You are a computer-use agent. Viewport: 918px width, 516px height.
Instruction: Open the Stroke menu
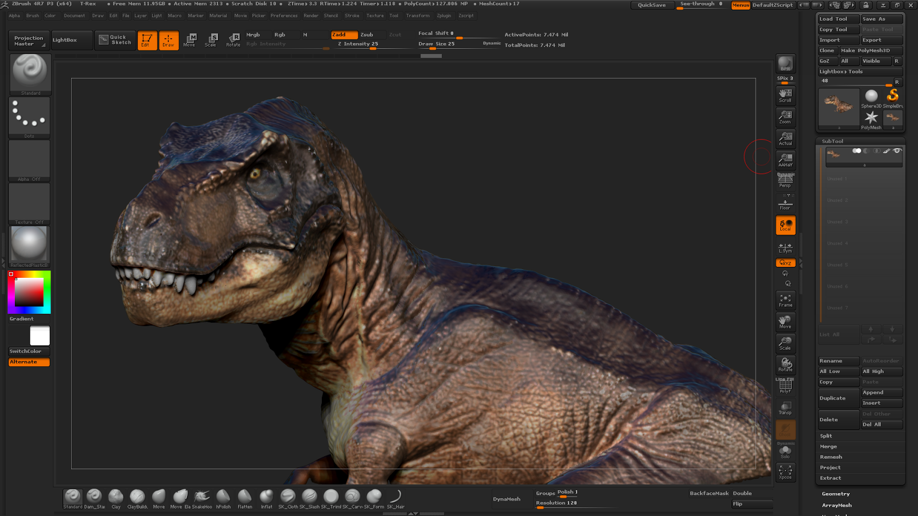click(352, 16)
